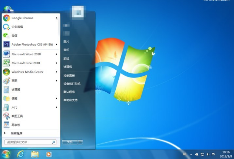Open the 写字板 WordPad icon
The height and width of the screenshot is (159, 234).
(6, 125)
